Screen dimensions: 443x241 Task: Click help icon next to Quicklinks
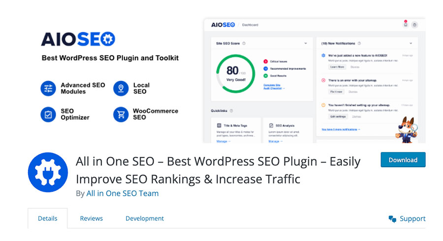231,111
